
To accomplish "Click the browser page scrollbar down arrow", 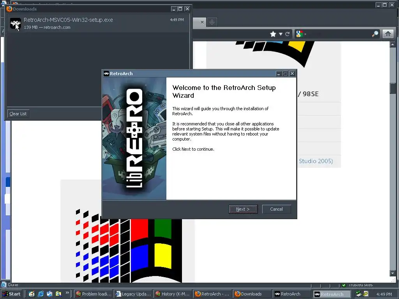I will tap(393, 273).
